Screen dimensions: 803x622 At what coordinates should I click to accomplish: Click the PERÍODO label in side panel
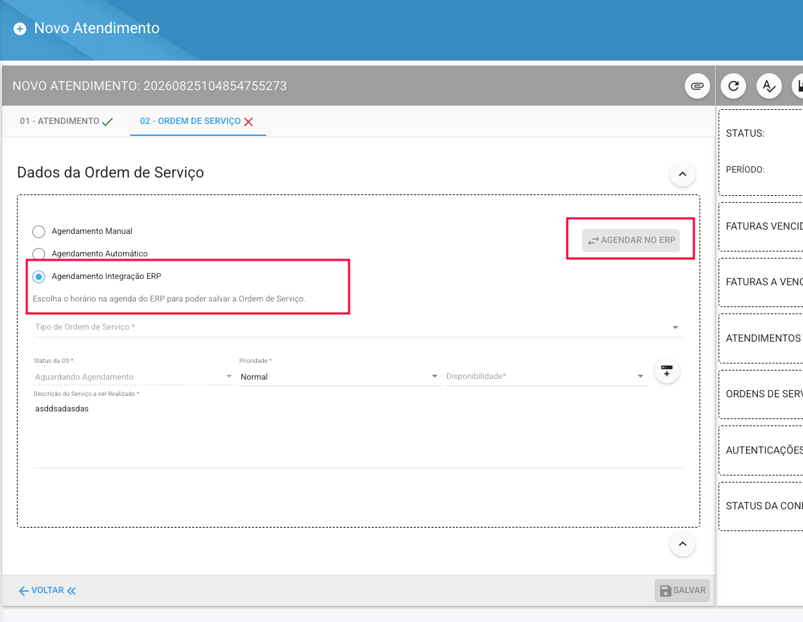point(745,170)
